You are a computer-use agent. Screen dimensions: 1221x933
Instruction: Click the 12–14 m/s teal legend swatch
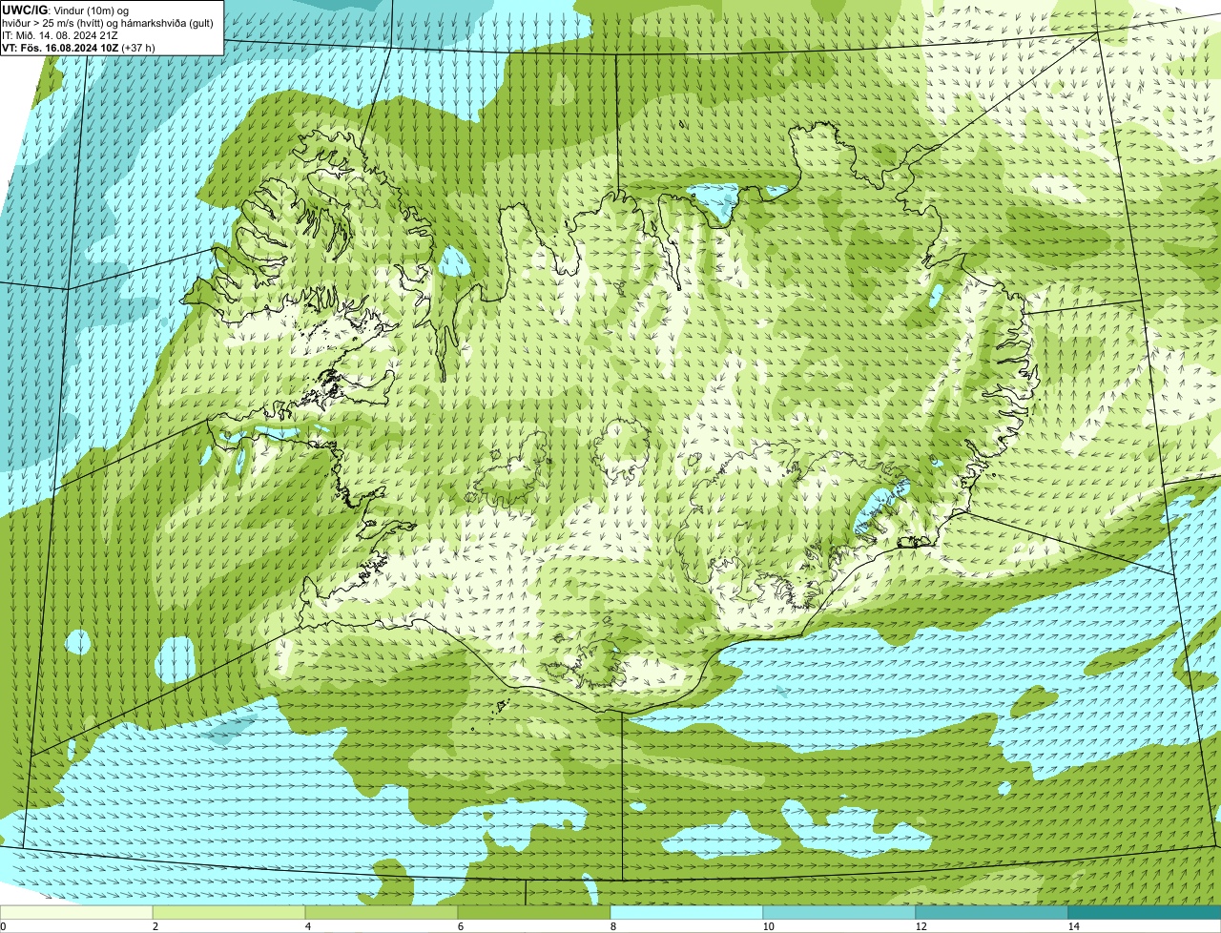992,912
